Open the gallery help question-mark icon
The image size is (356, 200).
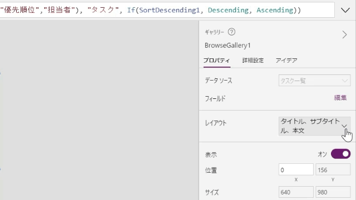tap(231, 32)
